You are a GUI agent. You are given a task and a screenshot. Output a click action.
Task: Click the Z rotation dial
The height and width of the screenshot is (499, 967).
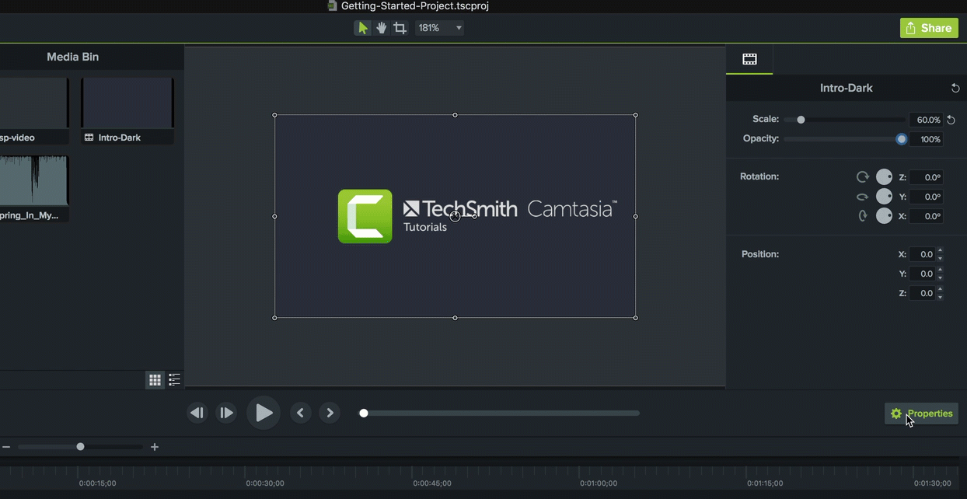click(884, 177)
